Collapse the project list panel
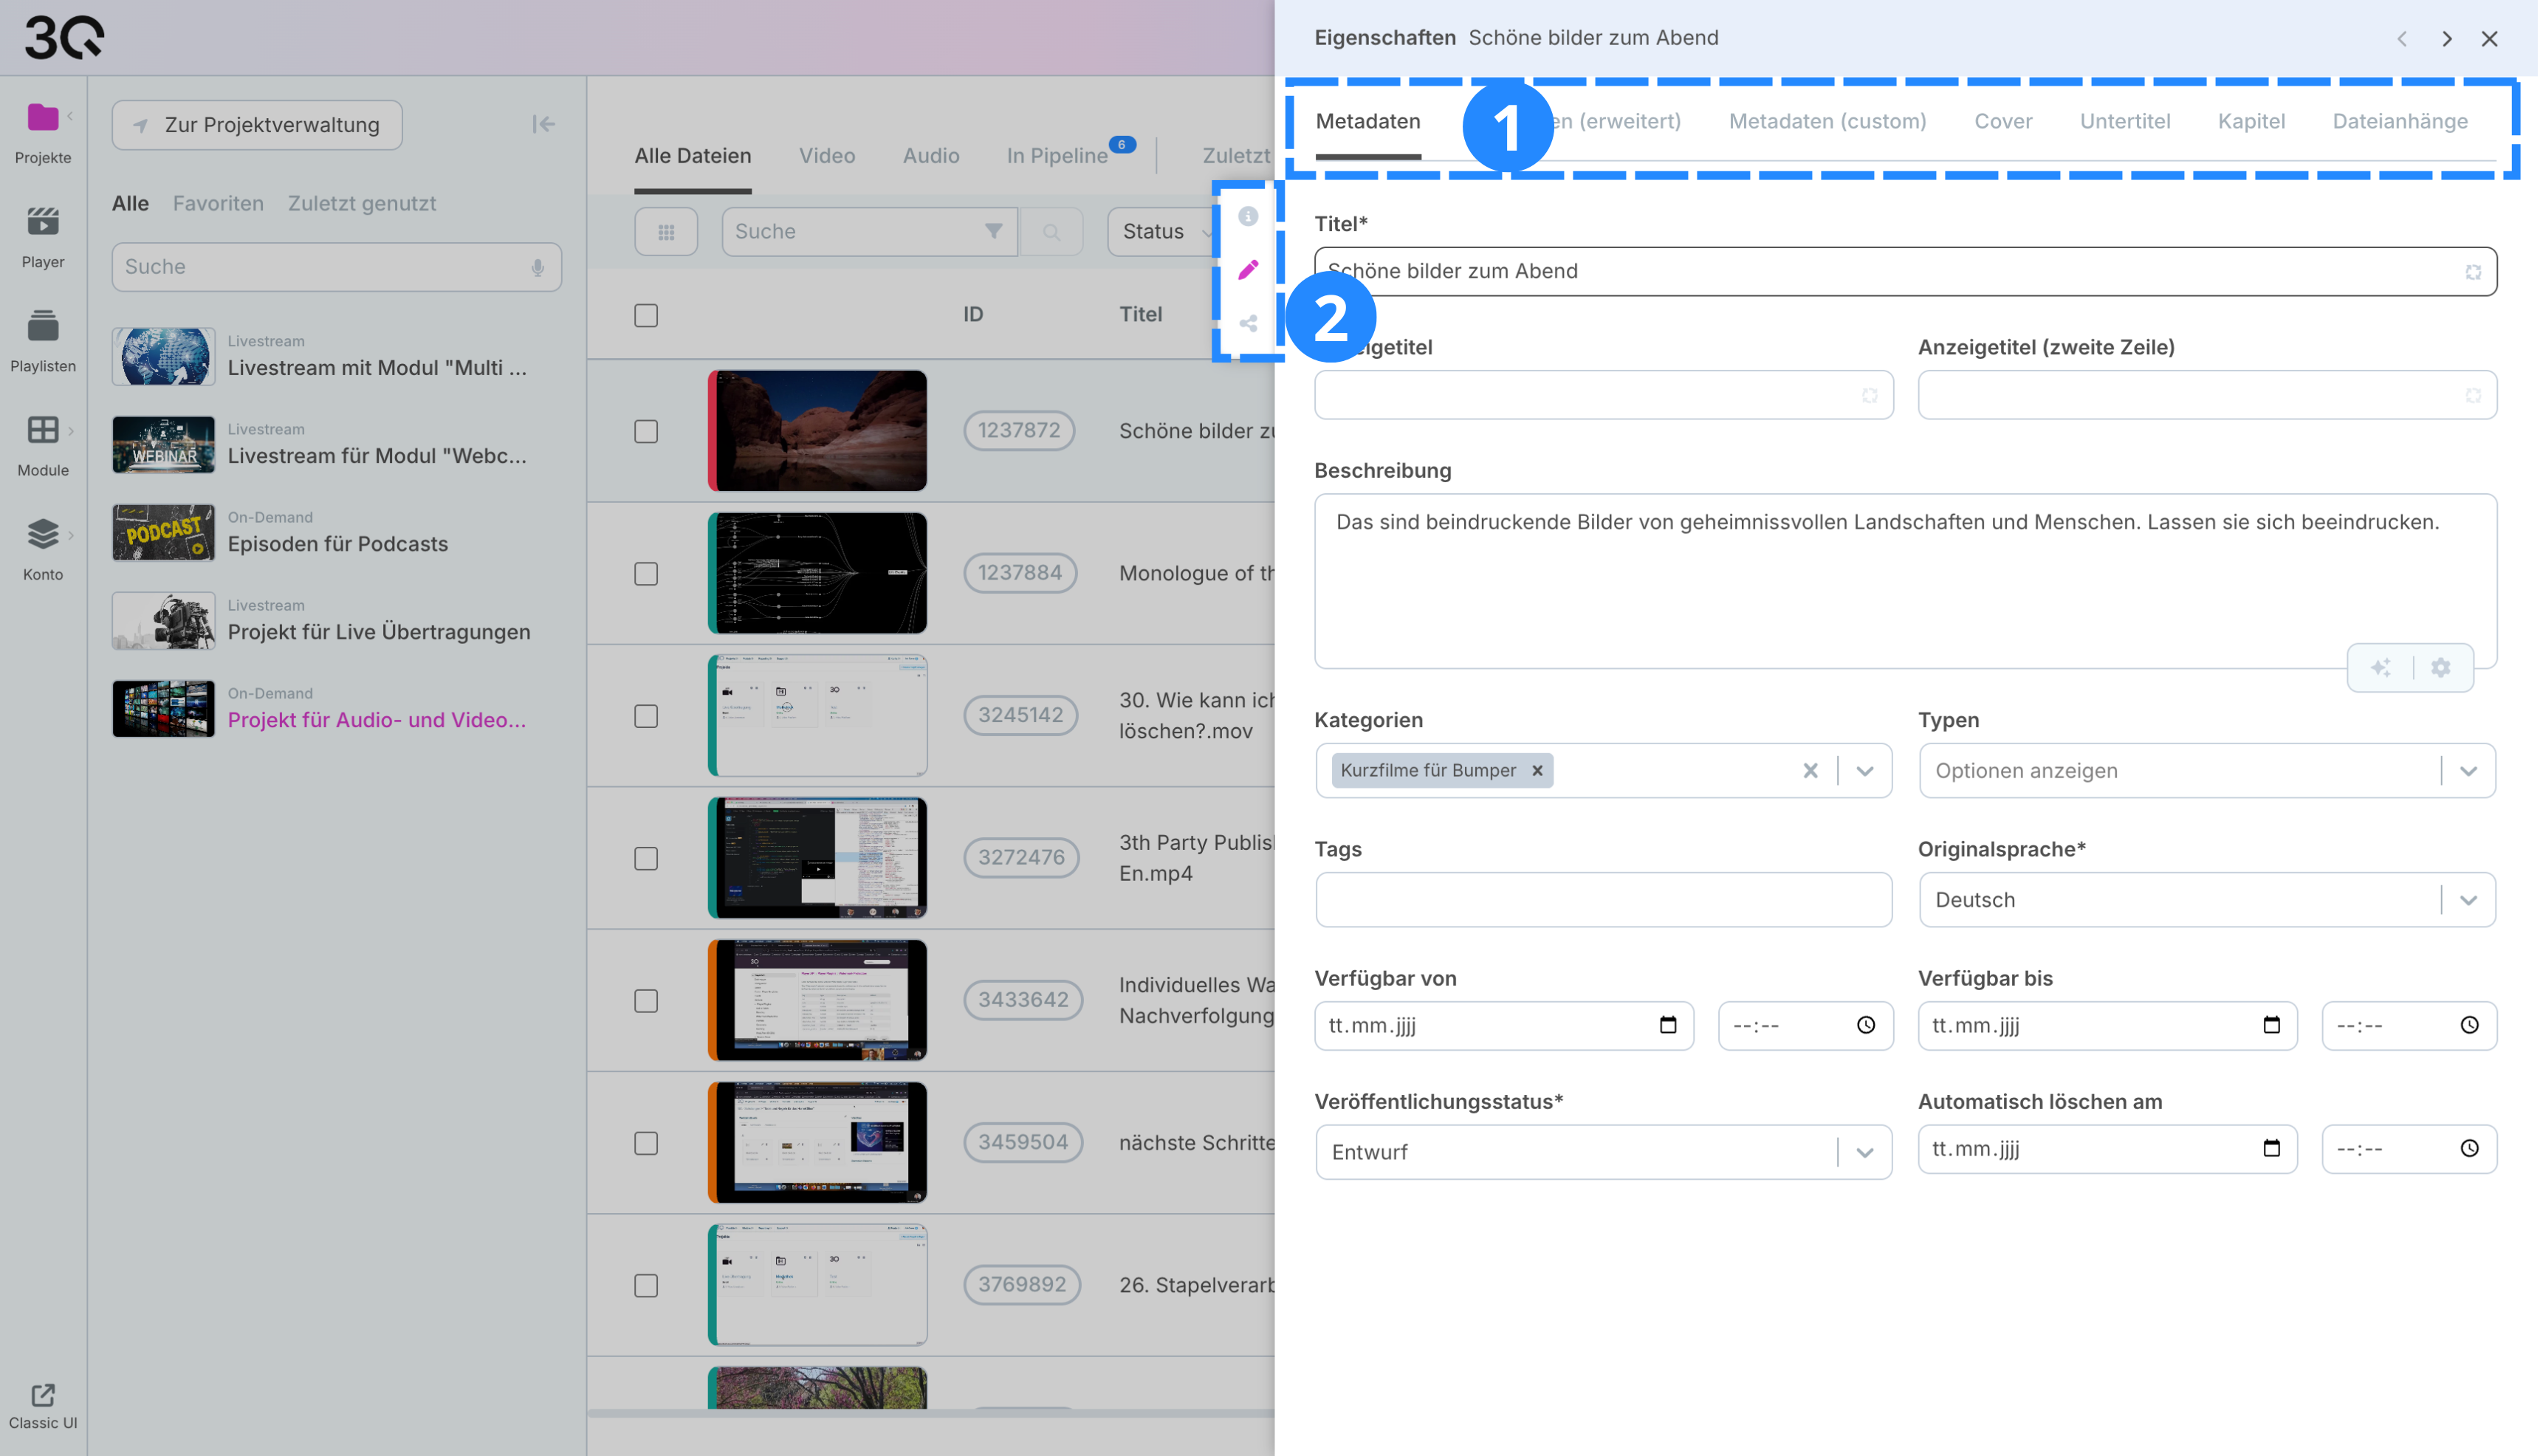The height and width of the screenshot is (1456, 2540). [x=543, y=124]
